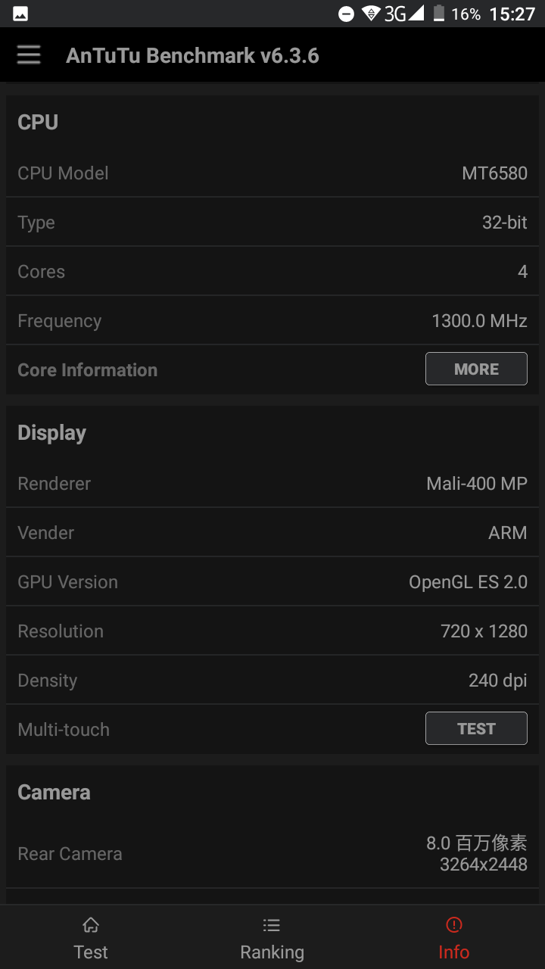Tap the CPU Model MT6580 row
The height and width of the screenshot is (969, 545).
pyautogui.click(x=272, y=173)
